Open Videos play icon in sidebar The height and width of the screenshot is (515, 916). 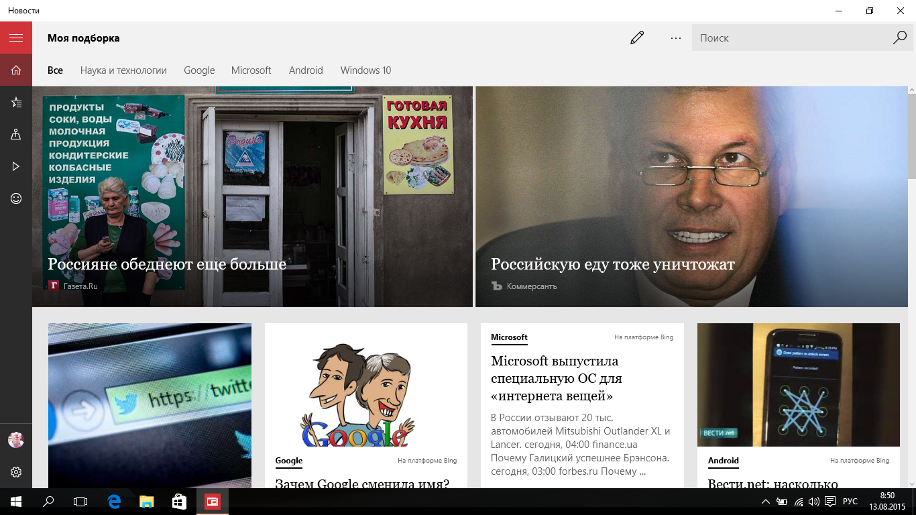[x=16, y=166]
